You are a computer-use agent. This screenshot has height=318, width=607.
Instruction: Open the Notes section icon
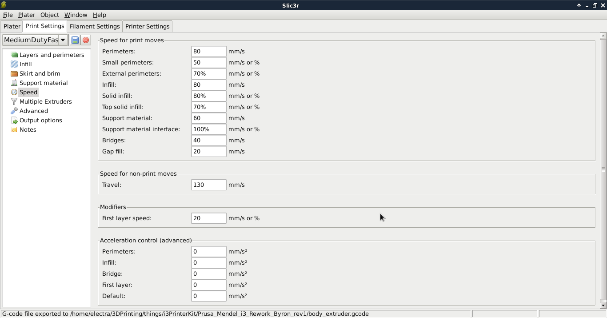pyautogui.click(x=14, y=129)
